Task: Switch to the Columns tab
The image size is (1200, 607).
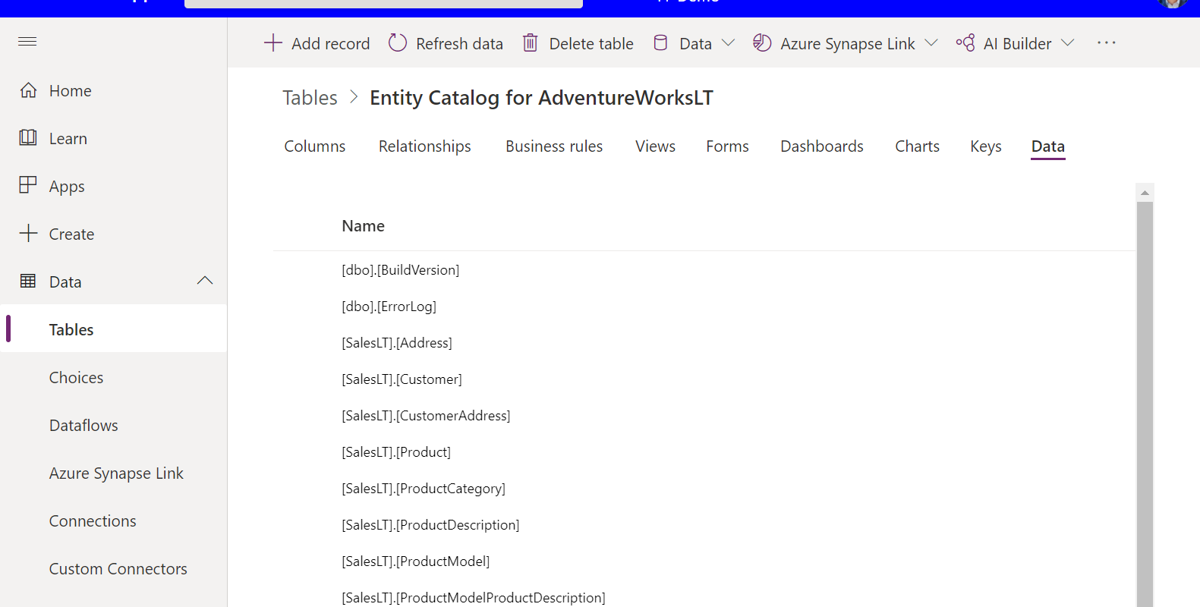Action: (x=315, y=146)
